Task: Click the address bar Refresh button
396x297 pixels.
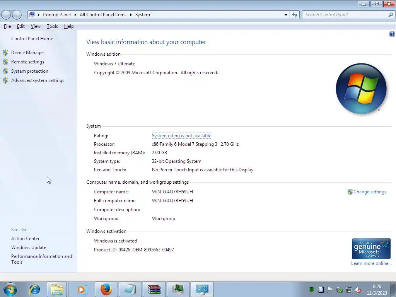Action: [x=295, y=15]
